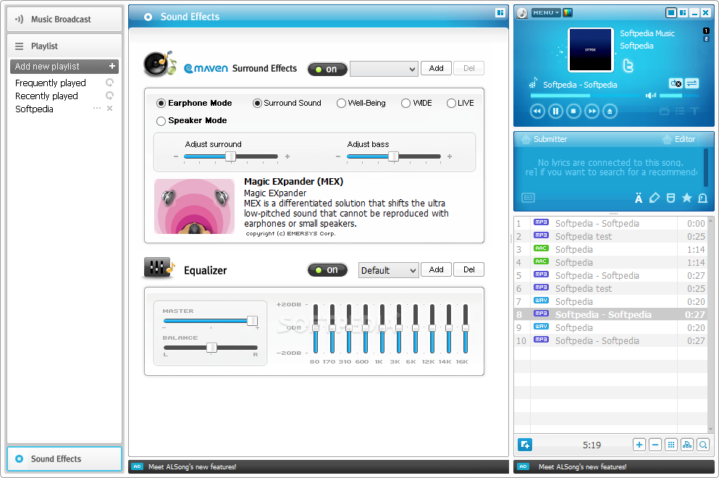This screenshot has height=478, width=719.
Task: Open the Surround Effects preset dropdown
Action: pos(384,69)
